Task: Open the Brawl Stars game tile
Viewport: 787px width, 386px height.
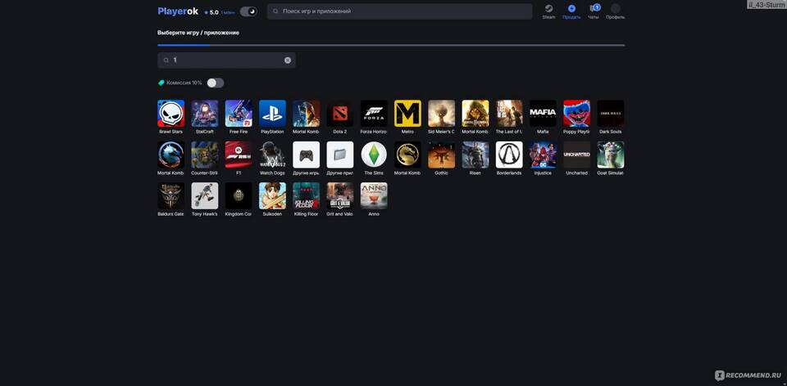Action: [171, 114]
